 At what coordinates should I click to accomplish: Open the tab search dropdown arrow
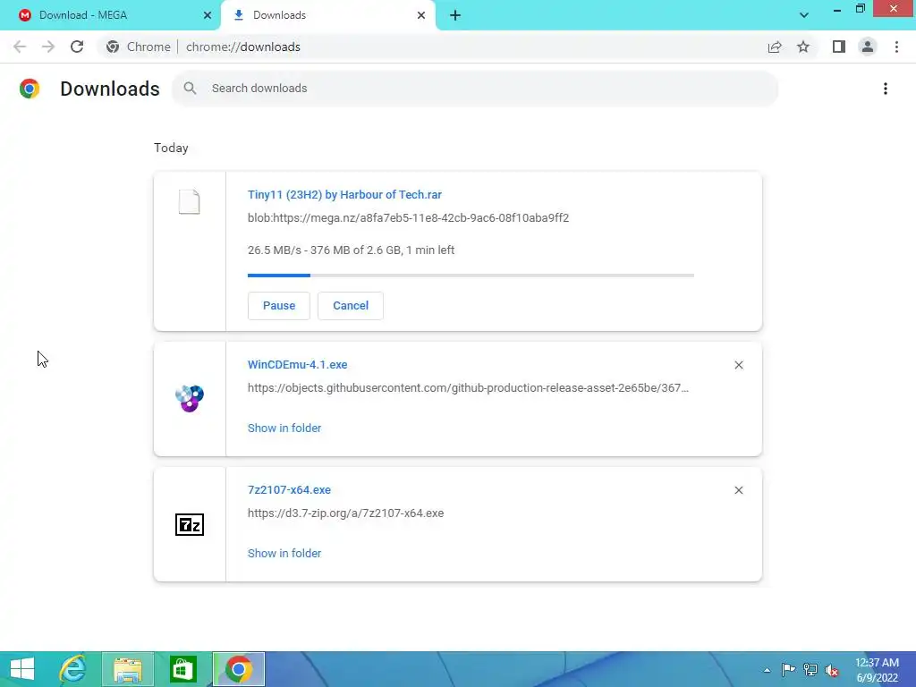[x=804, y=15]
